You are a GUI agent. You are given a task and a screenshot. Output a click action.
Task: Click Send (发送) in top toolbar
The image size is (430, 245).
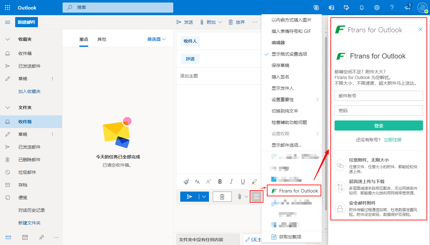pyautogui.click(x=185, y=22)
